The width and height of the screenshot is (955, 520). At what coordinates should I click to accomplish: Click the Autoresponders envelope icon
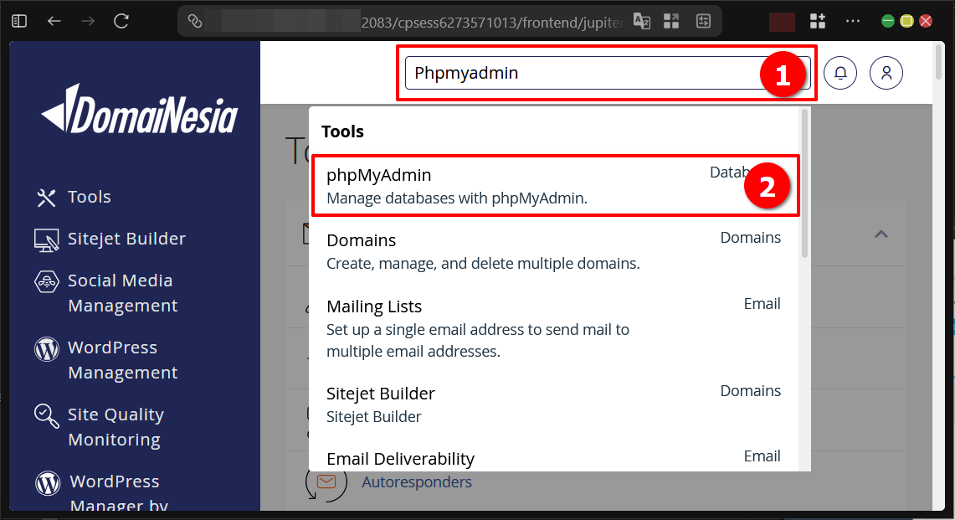326,481
